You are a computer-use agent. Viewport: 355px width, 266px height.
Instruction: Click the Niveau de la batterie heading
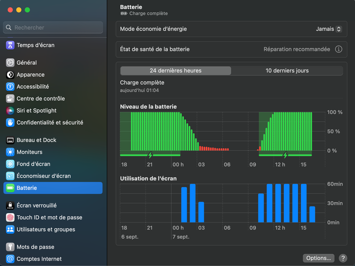pyautogui.click(x=148, y=107)
